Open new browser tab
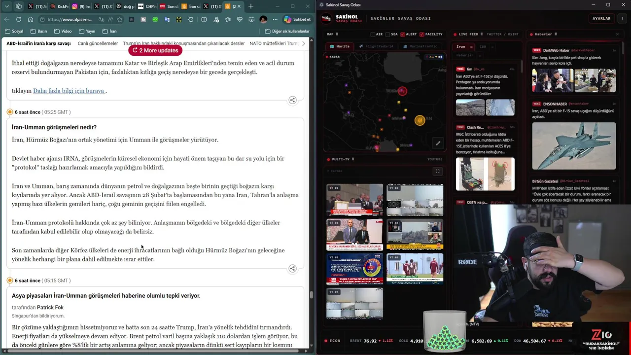 click(251, 6)
